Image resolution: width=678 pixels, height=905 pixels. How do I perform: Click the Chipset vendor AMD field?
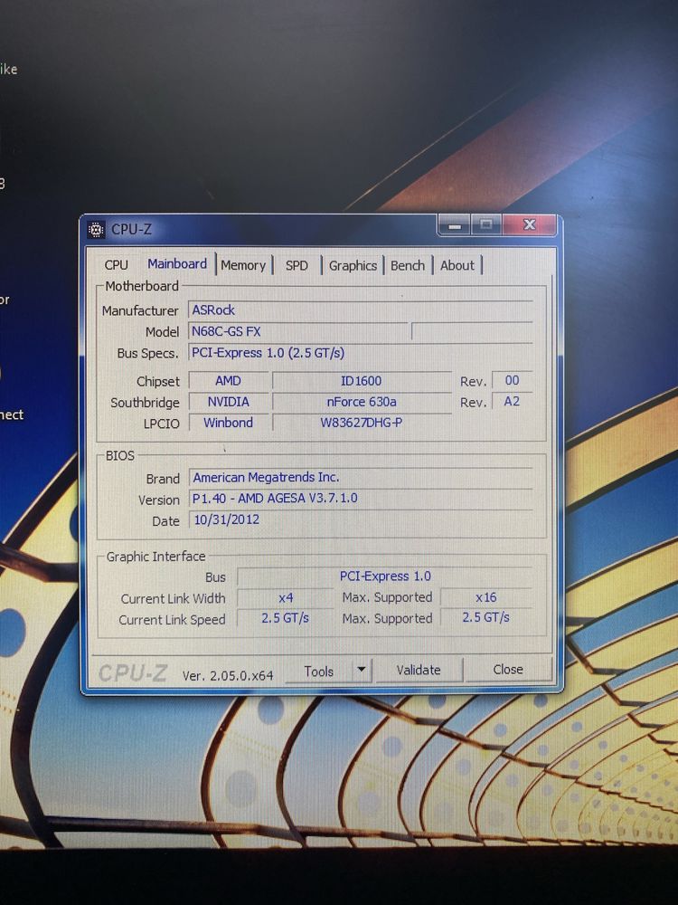tap(229, 381)
